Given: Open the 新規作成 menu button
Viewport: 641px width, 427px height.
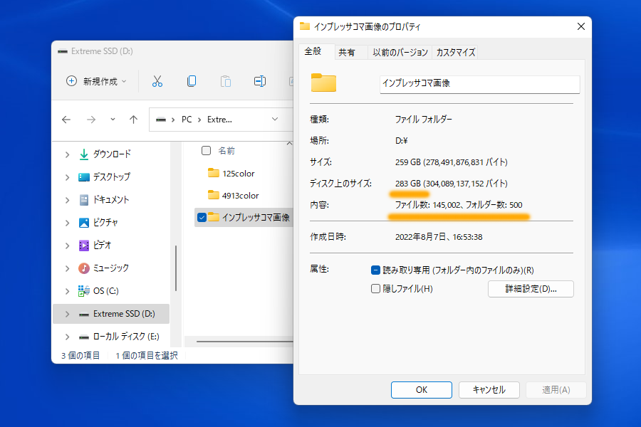Looking at the screenshot, I should click(96, 81).
